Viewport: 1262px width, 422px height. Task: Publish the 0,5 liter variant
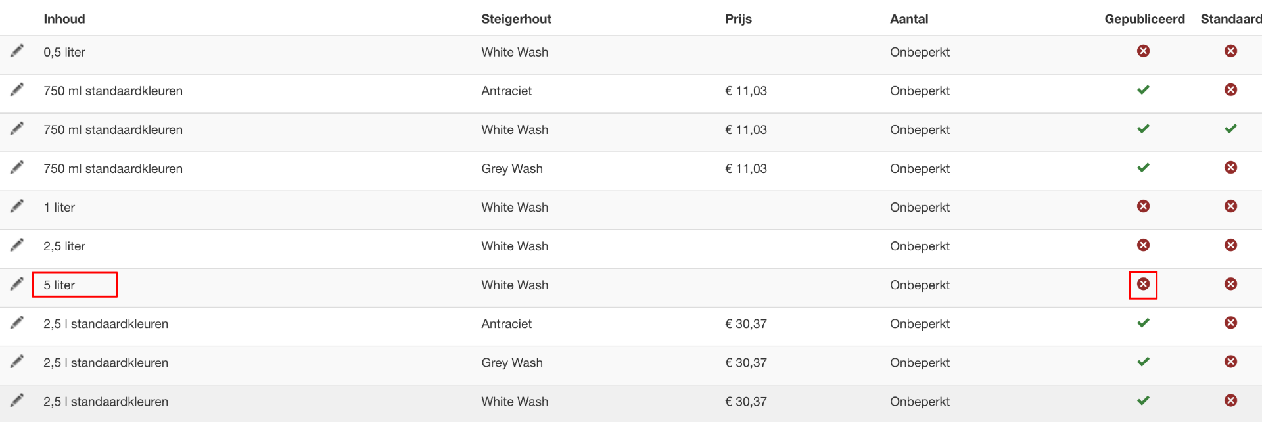[x=1144, y=51]
